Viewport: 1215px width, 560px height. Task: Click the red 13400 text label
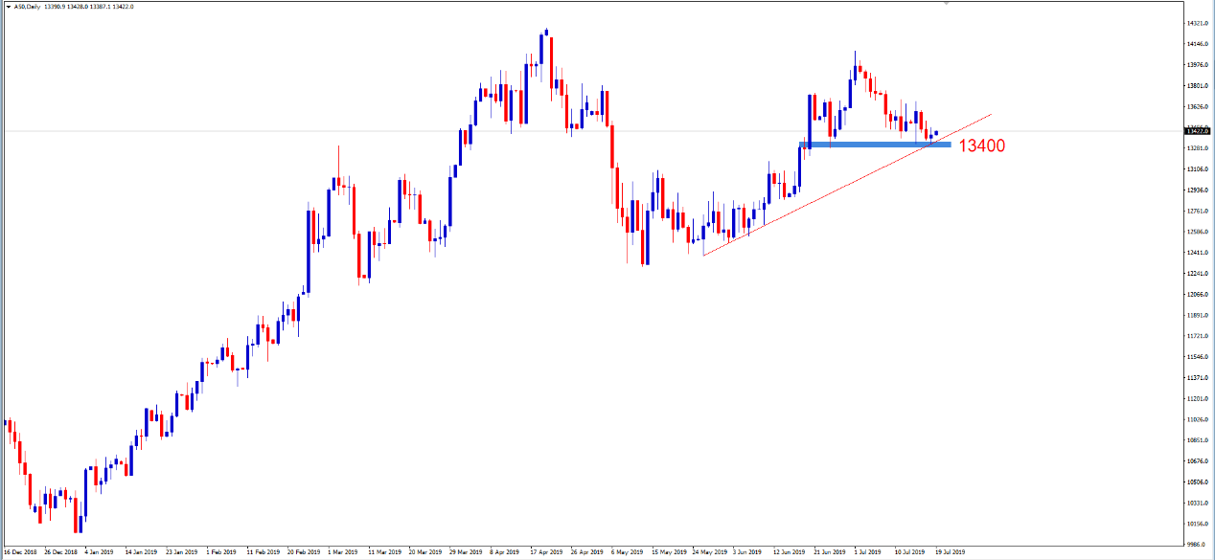pos(981,146)
